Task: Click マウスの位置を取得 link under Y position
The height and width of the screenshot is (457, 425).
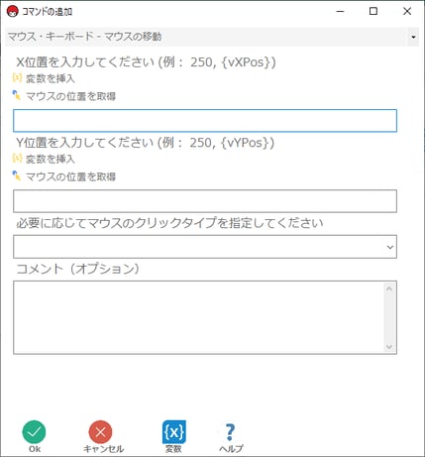Action: [x=70, y=176]
